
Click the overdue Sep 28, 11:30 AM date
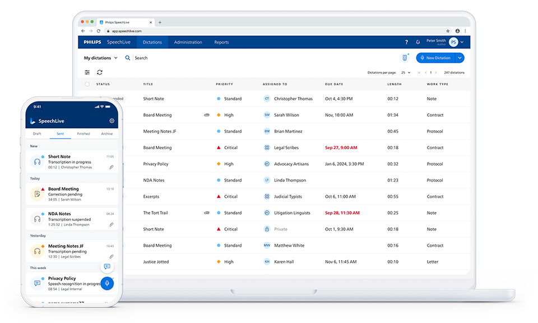pos(342,213)
